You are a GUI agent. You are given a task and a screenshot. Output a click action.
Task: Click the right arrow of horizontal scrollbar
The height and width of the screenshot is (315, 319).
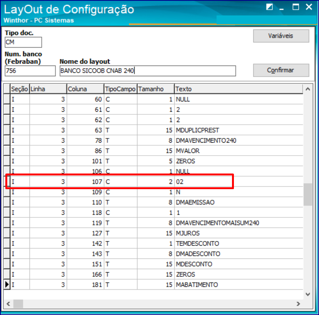[298, 304]
